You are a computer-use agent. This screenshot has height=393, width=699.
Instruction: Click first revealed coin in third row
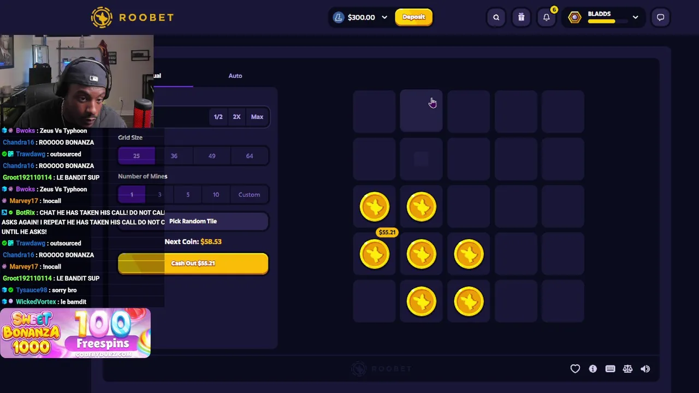[374, 206]
